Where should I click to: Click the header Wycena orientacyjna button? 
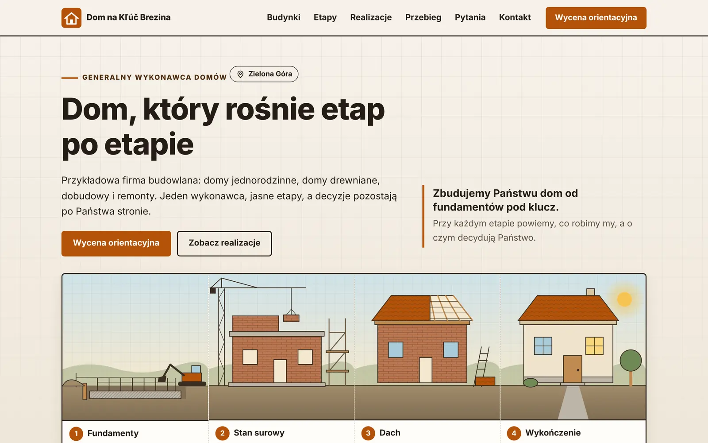click(x=596, y=18)
